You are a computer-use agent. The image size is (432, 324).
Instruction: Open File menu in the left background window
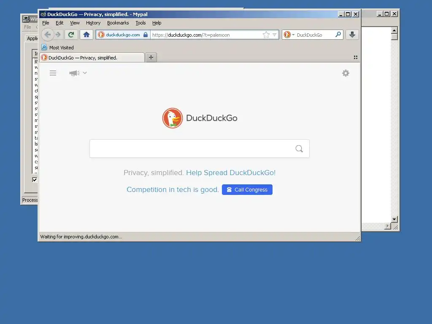pyautogui.click(x=27, y=27)
